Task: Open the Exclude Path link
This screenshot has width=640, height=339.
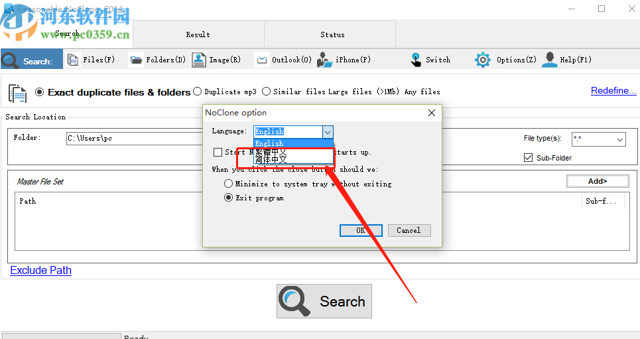Action: [41, 271]
